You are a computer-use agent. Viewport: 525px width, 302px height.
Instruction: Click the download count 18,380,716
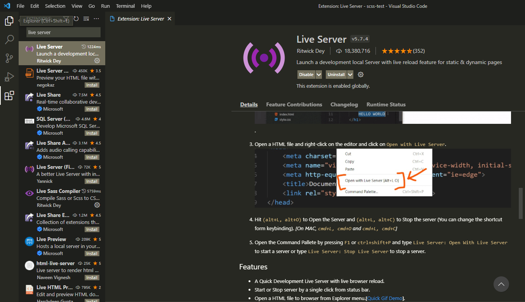[x=353, y=51]
